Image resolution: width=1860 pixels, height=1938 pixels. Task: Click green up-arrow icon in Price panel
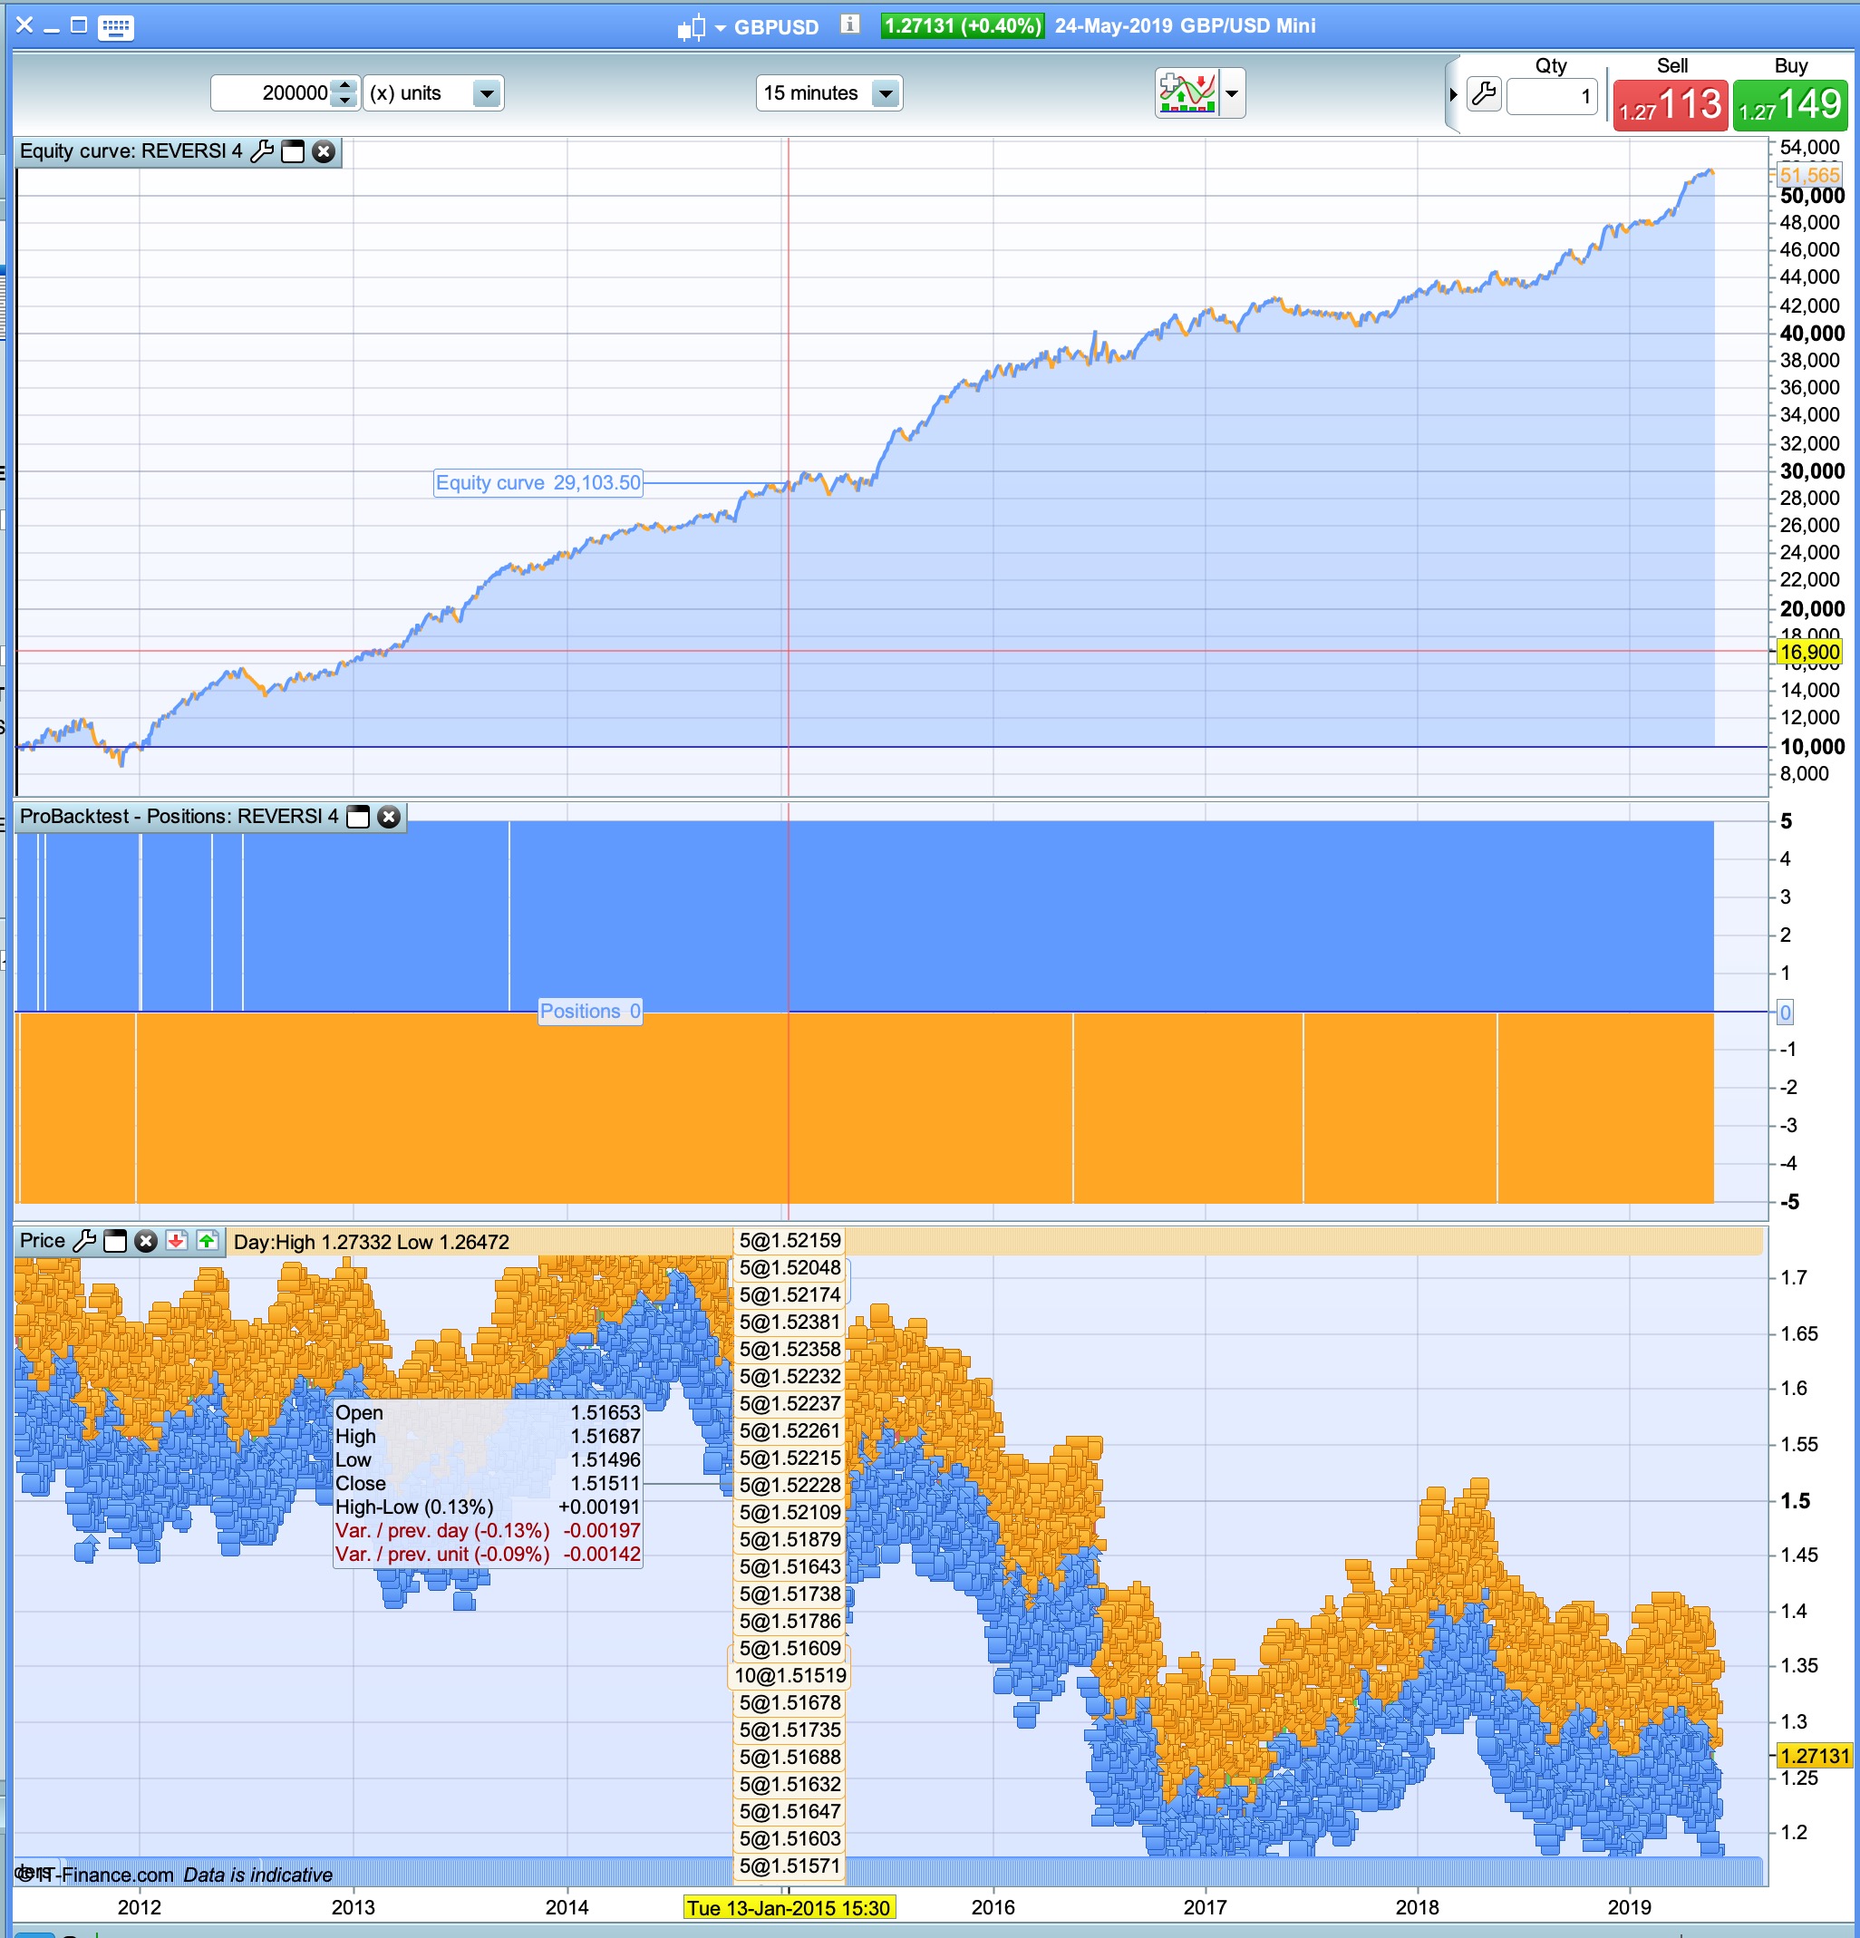click(207, 1241)
